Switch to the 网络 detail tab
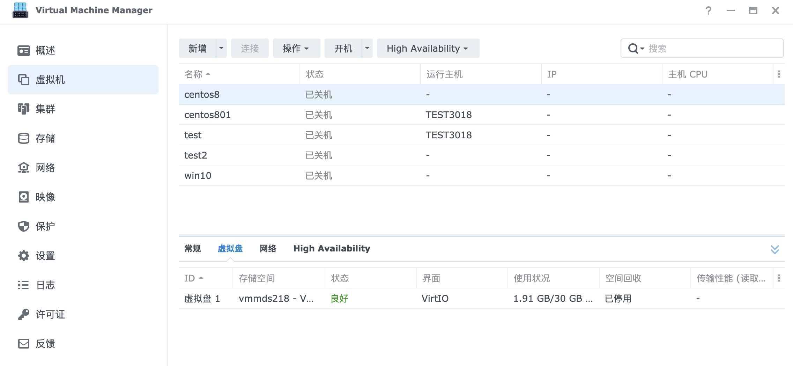The width and height of the screenshot is (793, 366). point(268,248)
